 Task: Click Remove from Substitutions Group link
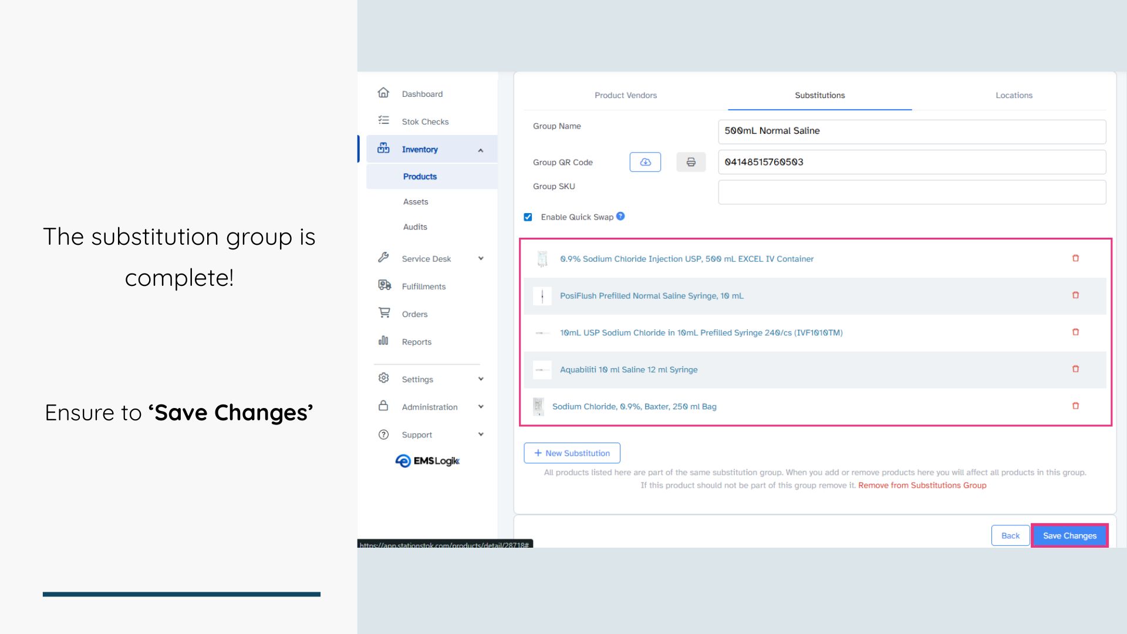922,485
